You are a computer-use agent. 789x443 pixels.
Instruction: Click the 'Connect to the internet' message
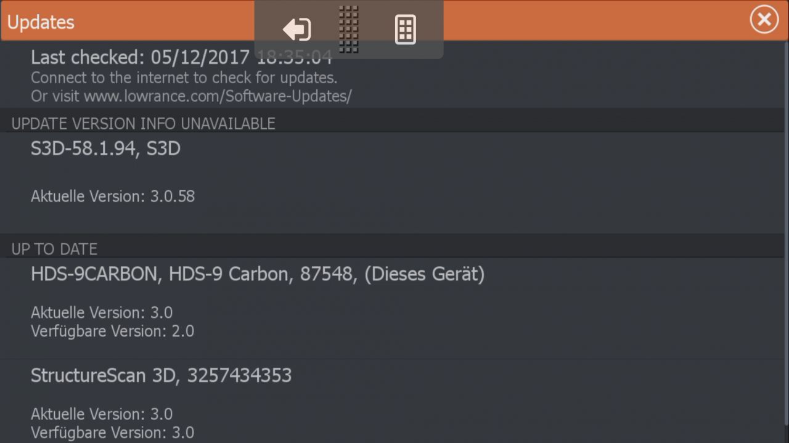184,78
